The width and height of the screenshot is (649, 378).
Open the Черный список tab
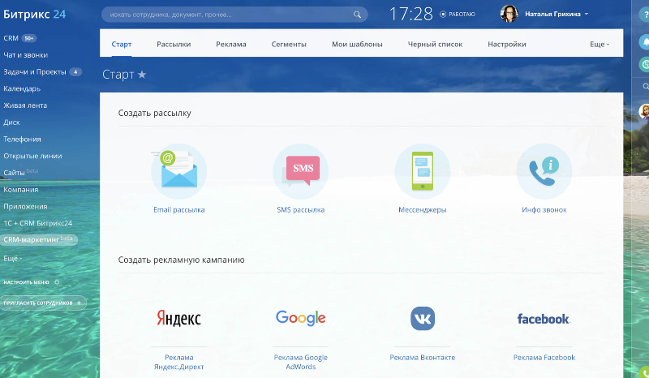coord(435,45)
